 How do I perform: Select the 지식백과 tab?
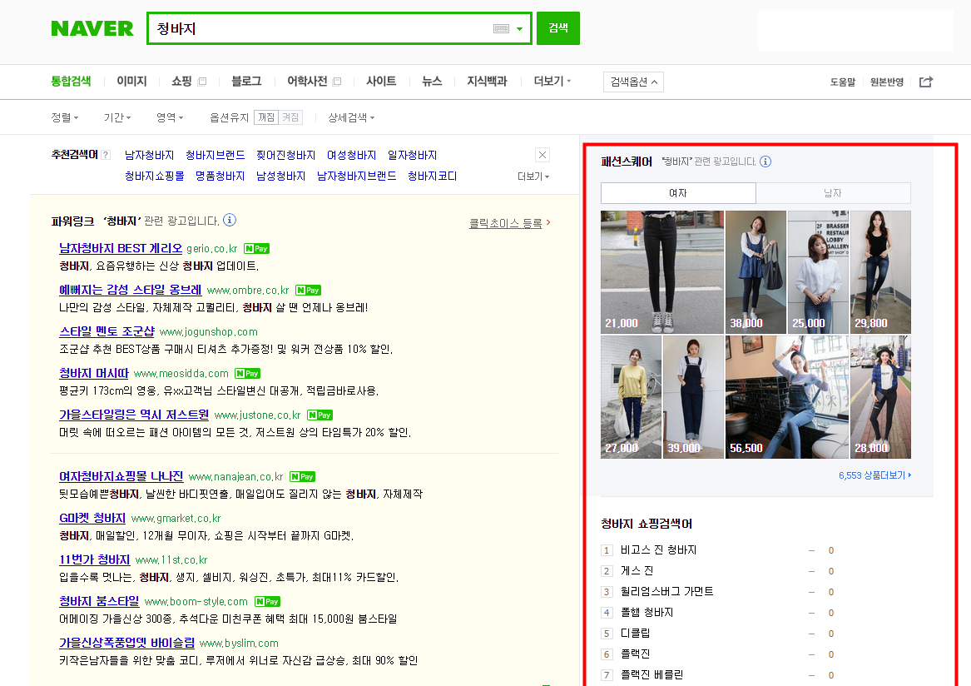(x=487, y=82)
